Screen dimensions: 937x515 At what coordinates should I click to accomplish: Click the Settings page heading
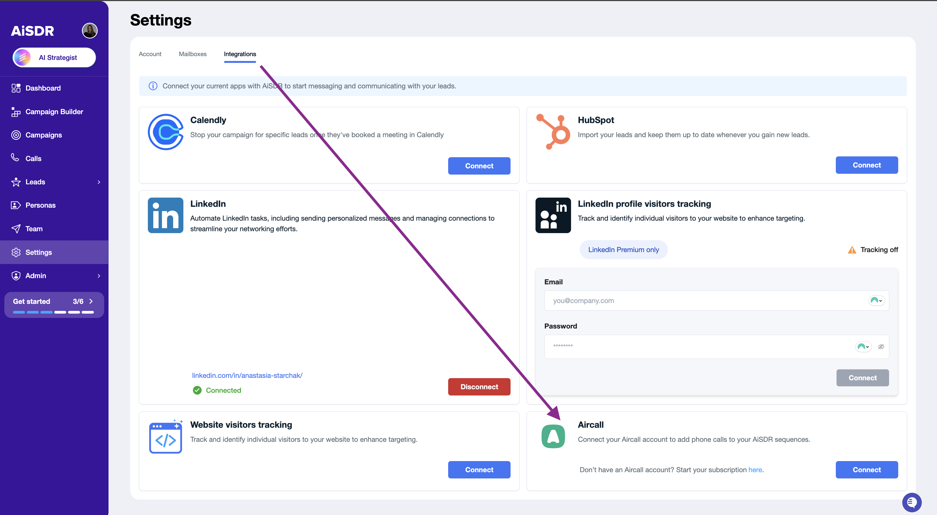tap(160, 20)
